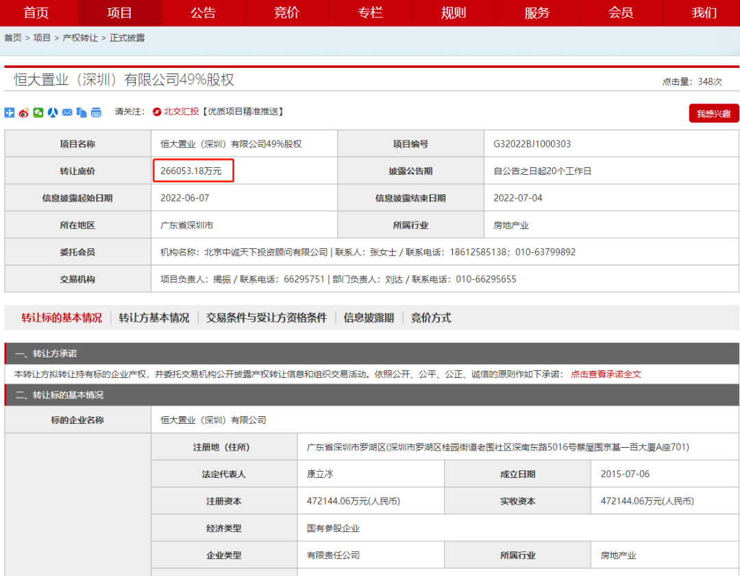Switch to the 转让方基本情况 tab
This screenshot has height=576, width=740.
(157, 317)
